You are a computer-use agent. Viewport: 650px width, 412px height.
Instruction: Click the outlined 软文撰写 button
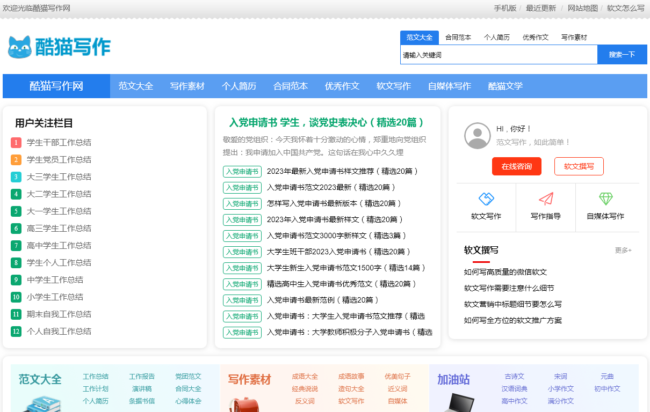click(x=579, y=166)
